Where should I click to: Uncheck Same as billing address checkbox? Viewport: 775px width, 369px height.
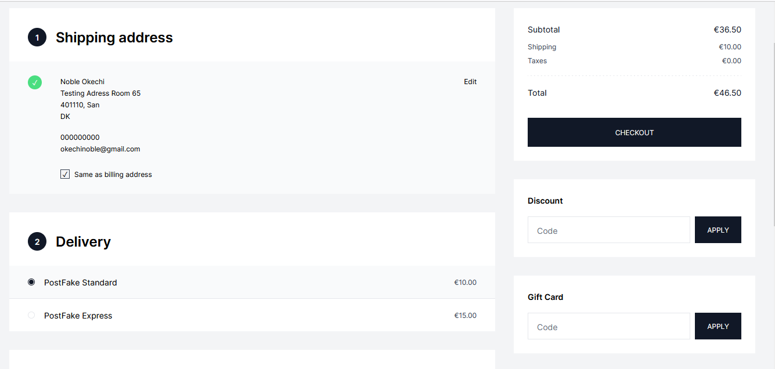65,174
